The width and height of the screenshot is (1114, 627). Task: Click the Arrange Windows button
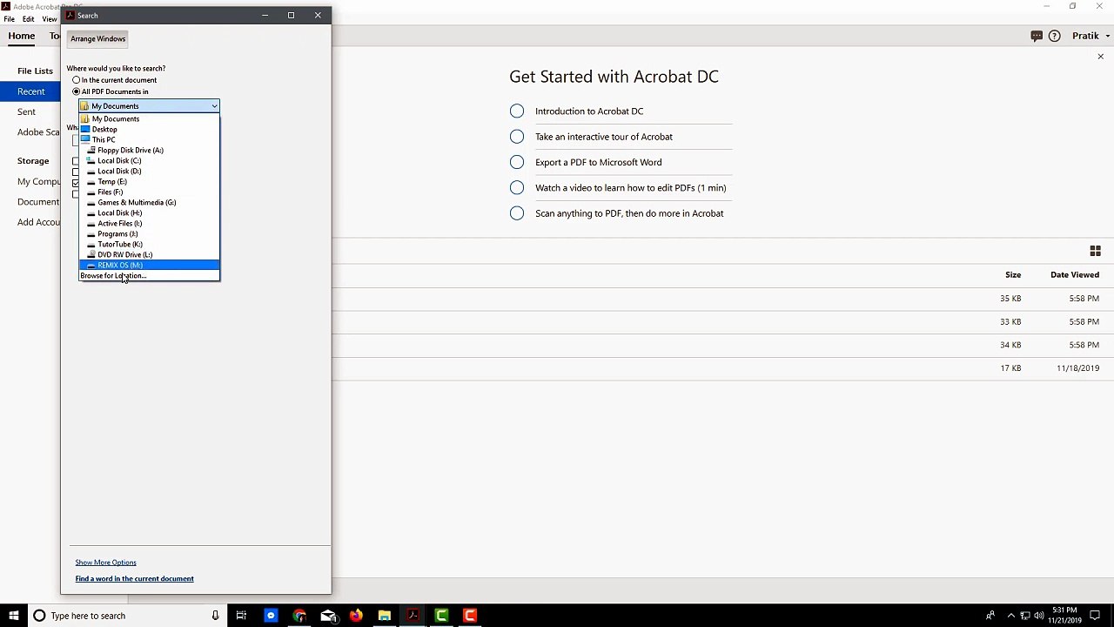[98, 39]
